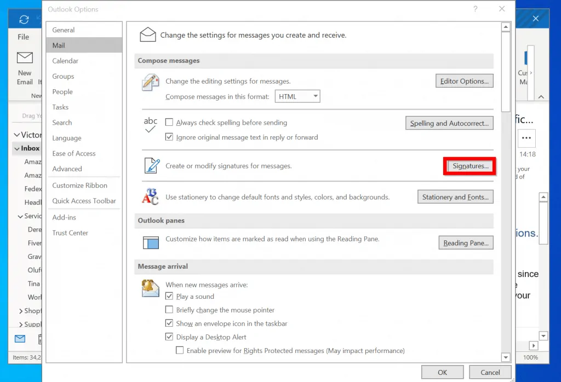The width and height of the screenshot is (561, 382).
Task: Click the Cancel button
Action: [x=490, y=372]
